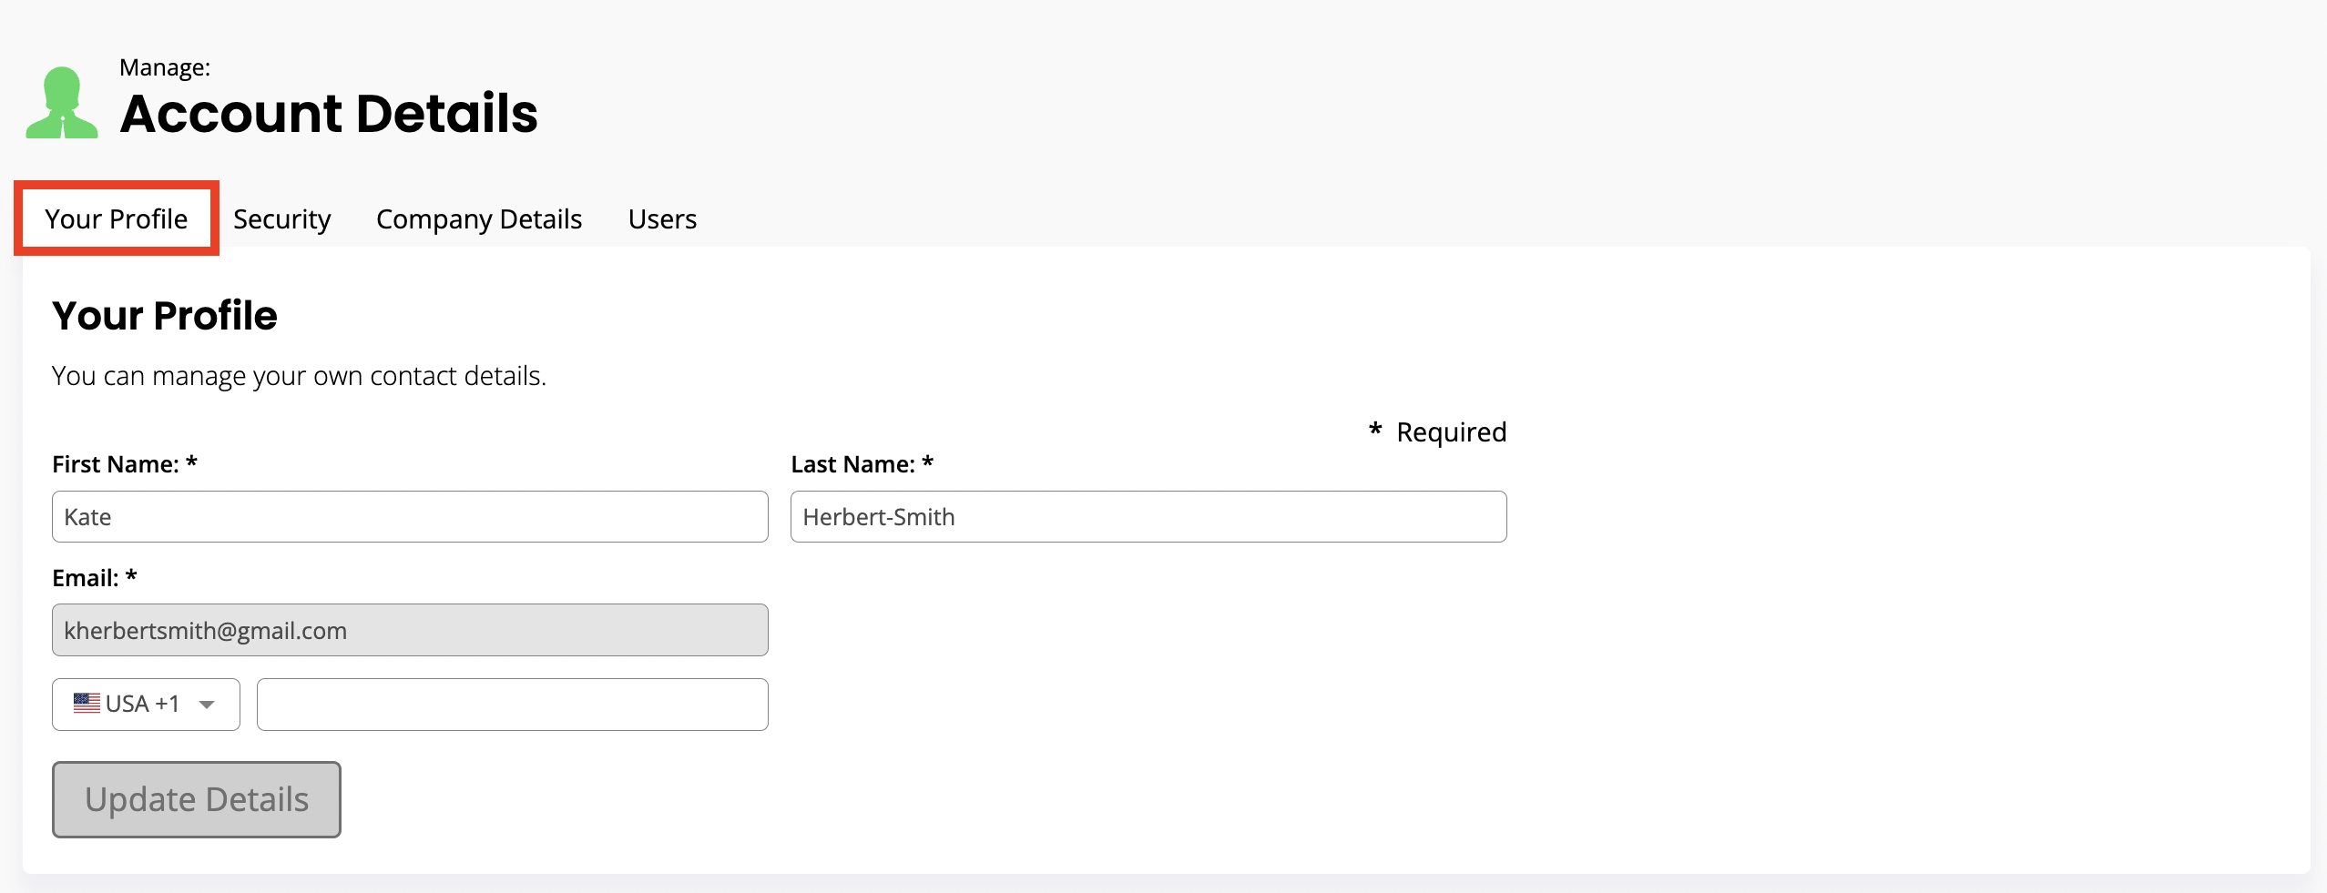
Task: Go to the Company Details tab
Action: coord(479,219)
